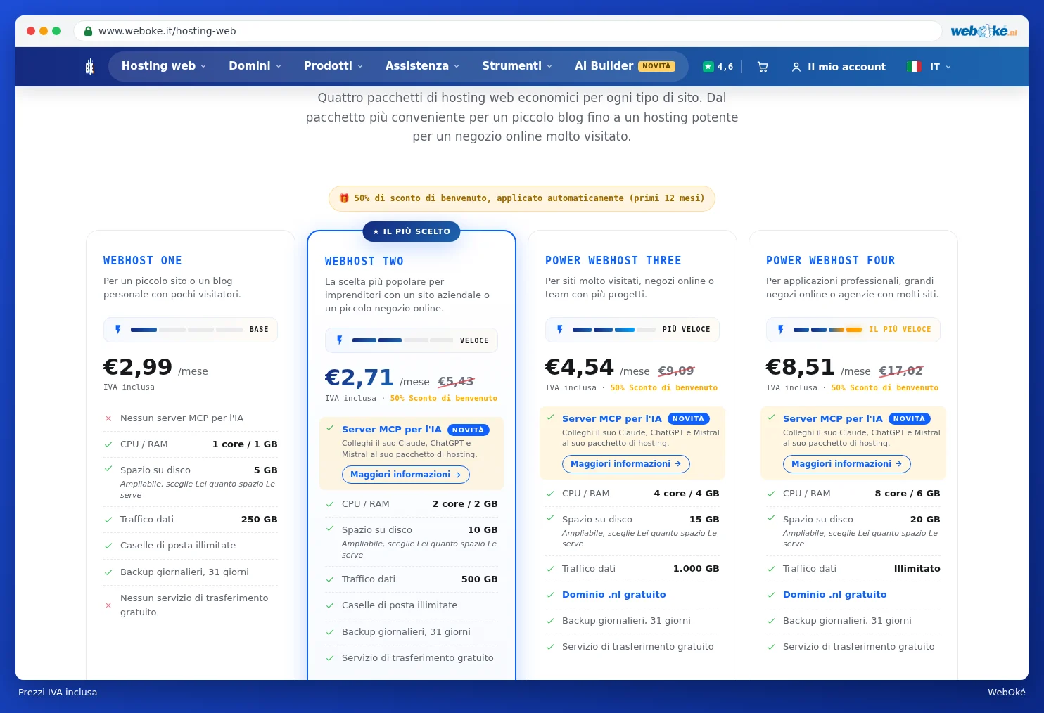This screenshot has width=1044, height=713.
Task: Expand the Hosting web menu
Action: (164, 66)
